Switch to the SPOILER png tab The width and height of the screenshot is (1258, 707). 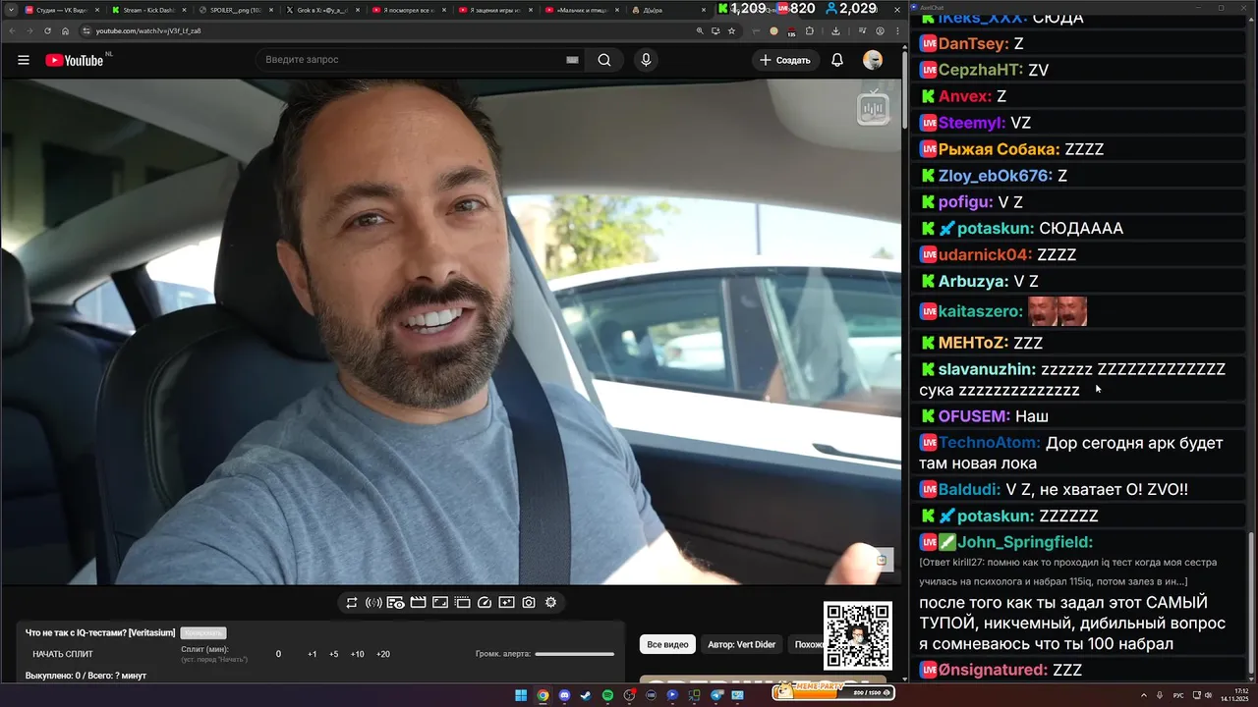click(x=234, y=10)
